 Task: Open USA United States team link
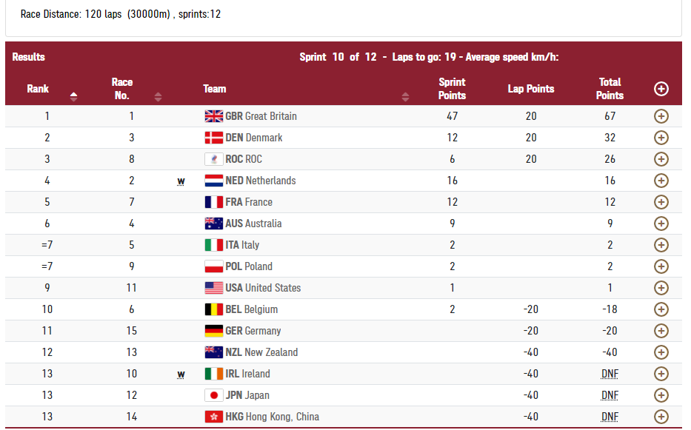pyautogui.click(x=263, y=288)
